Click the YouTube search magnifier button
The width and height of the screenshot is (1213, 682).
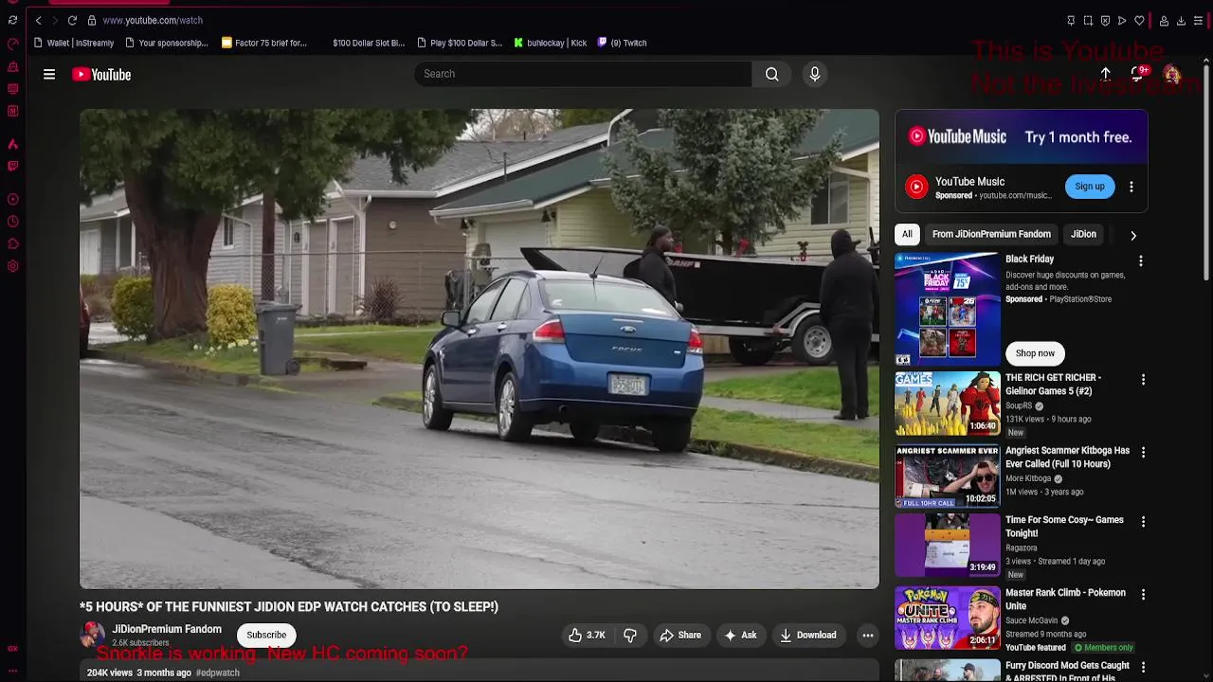pyautogui.click(x=772, y=74)
